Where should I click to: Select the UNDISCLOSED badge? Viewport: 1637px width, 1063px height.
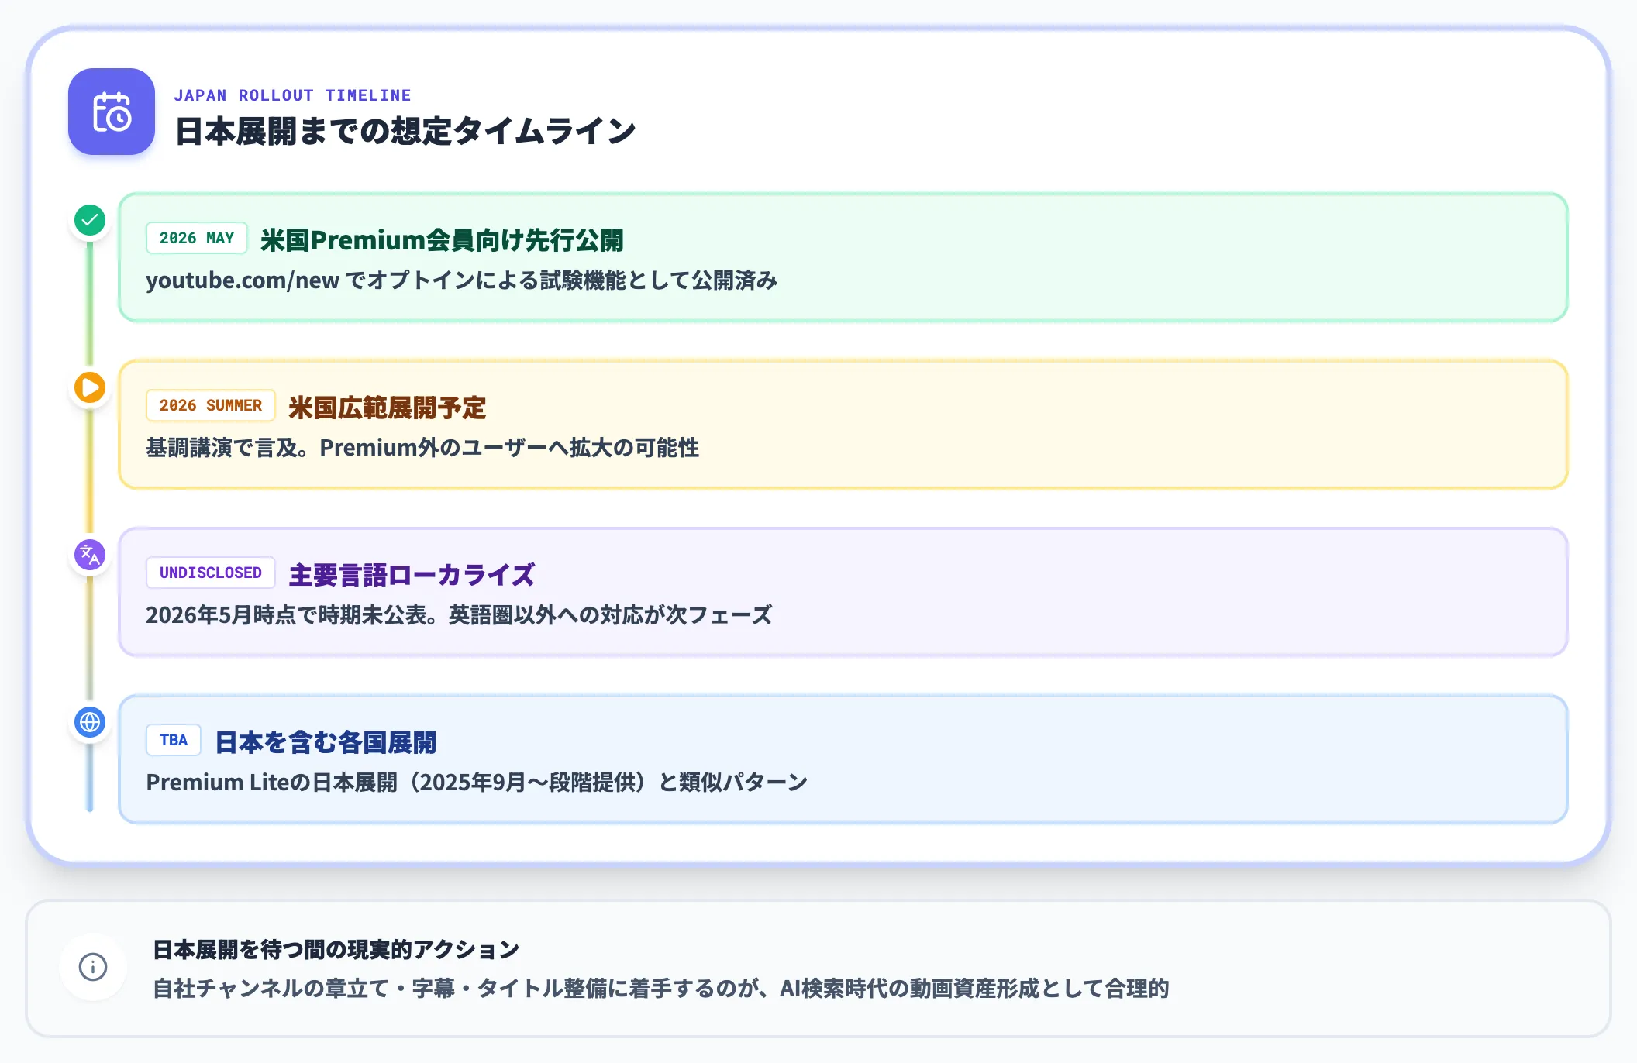pyautogui.click(x=211, y=573)
